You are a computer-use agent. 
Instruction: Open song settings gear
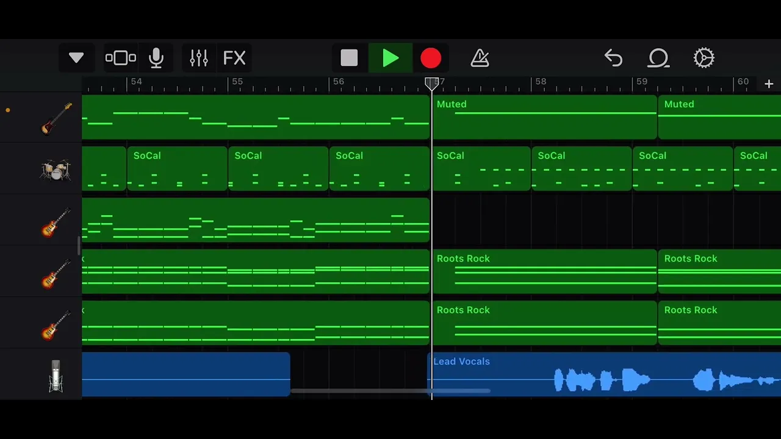coord(704,58)
